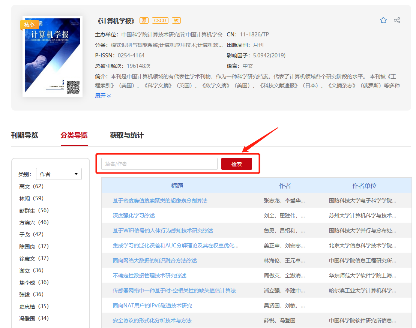
Task: Open article 基于密度峰值搜索聚类的超像素分割算法
Action: 160,201
